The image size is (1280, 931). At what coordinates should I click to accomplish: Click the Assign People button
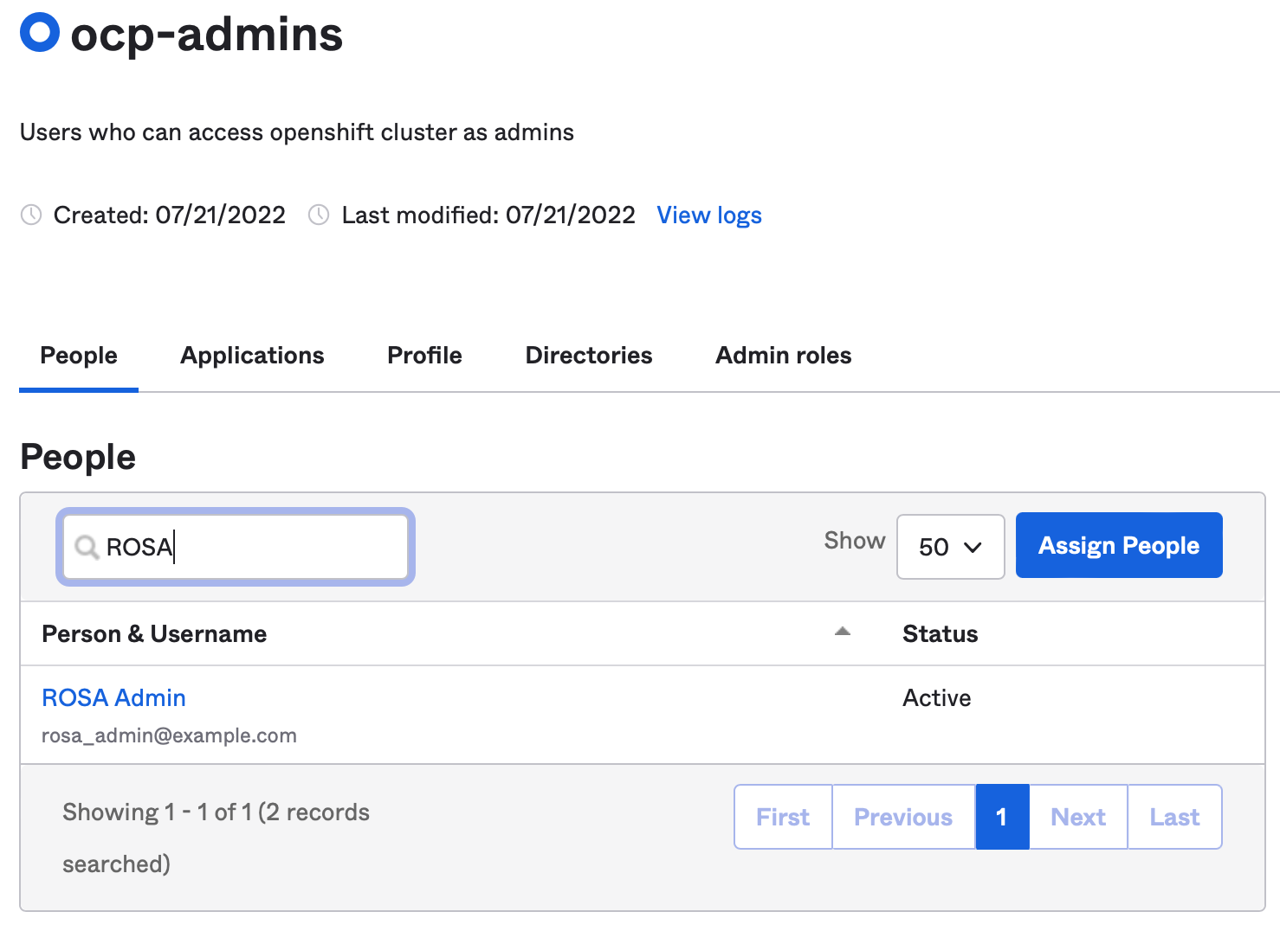[1118, 545]
